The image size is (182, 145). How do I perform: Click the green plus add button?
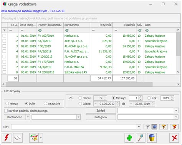129,138
